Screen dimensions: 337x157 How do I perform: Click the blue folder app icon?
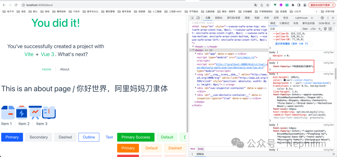8,112
